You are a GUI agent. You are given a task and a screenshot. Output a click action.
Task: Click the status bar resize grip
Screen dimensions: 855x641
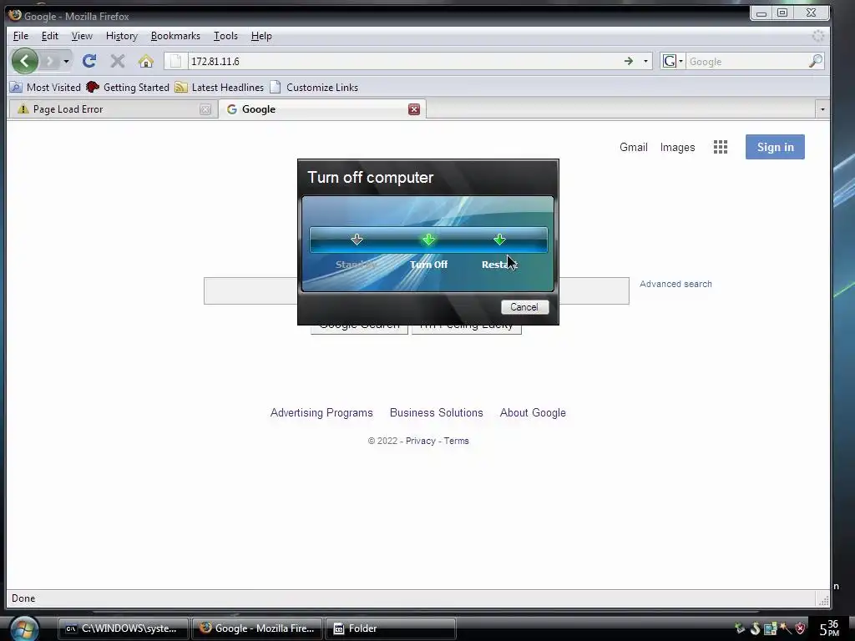824,600
